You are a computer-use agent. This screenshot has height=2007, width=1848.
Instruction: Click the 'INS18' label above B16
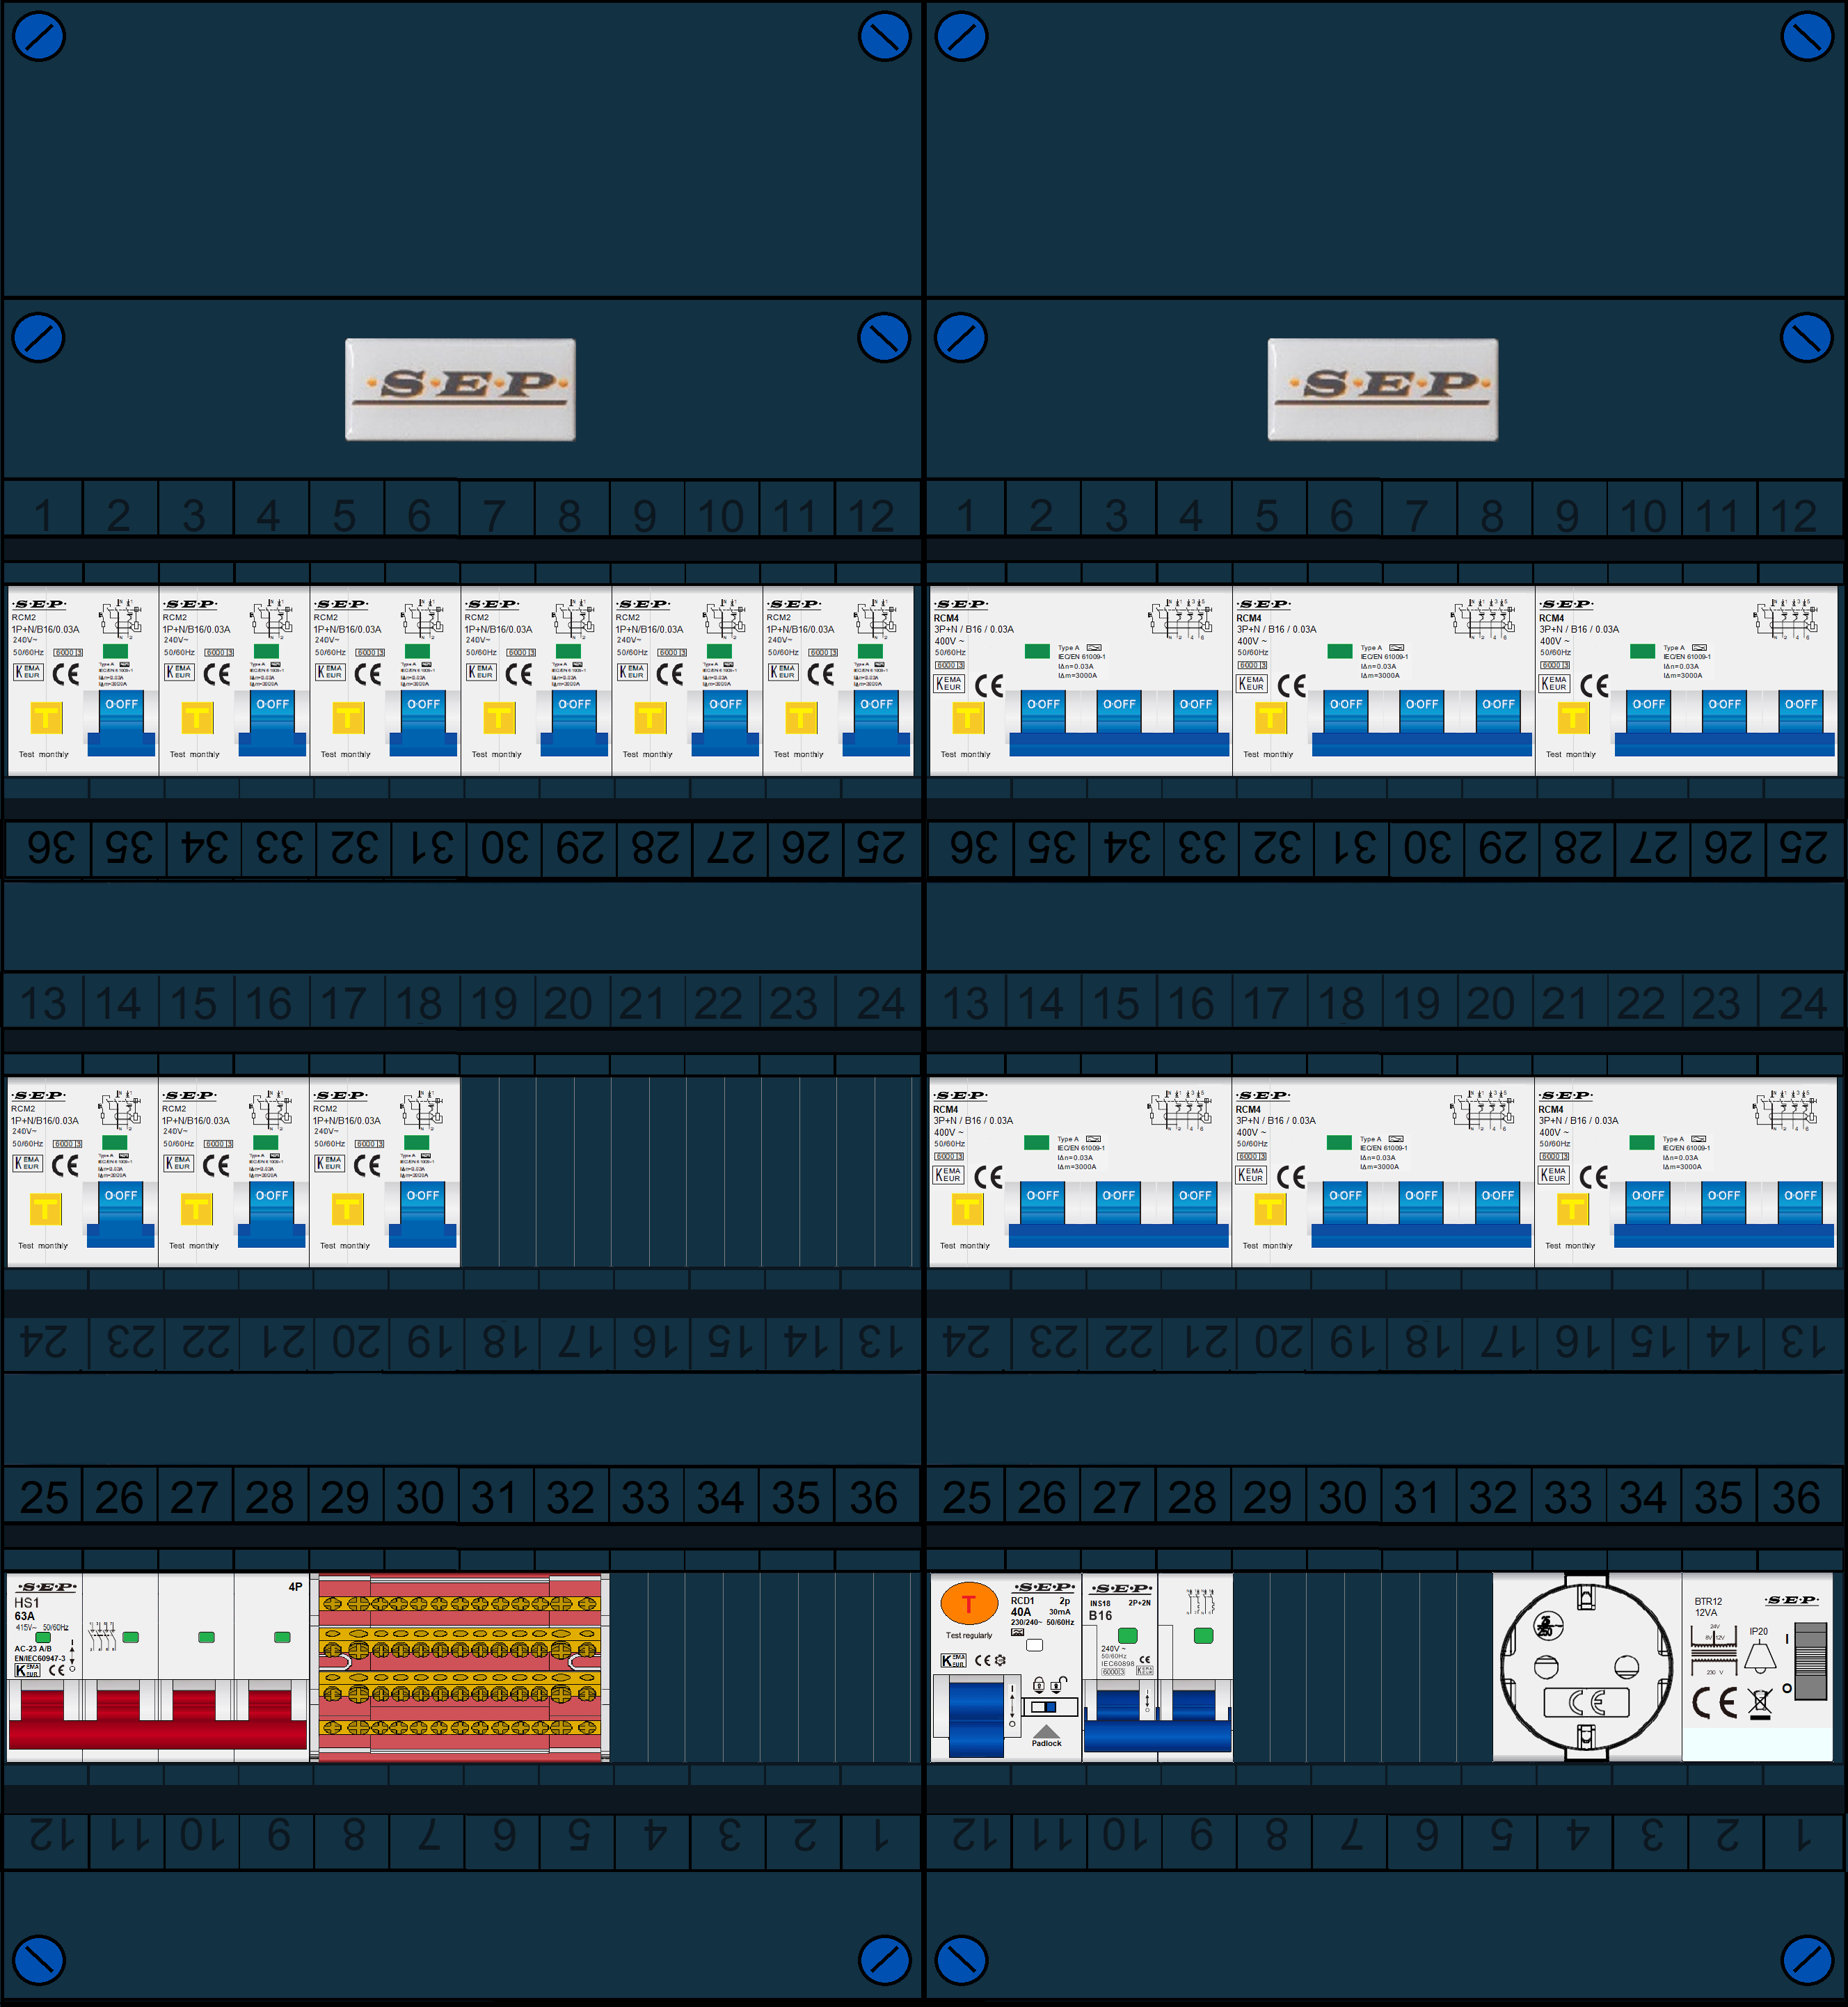(1100, 1603)
